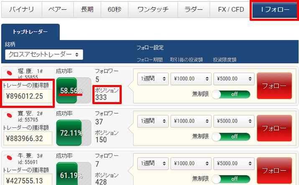Screen dimensions: 299x185
Task: Open the バイナリ tab
Action: (x=22, y=10)
